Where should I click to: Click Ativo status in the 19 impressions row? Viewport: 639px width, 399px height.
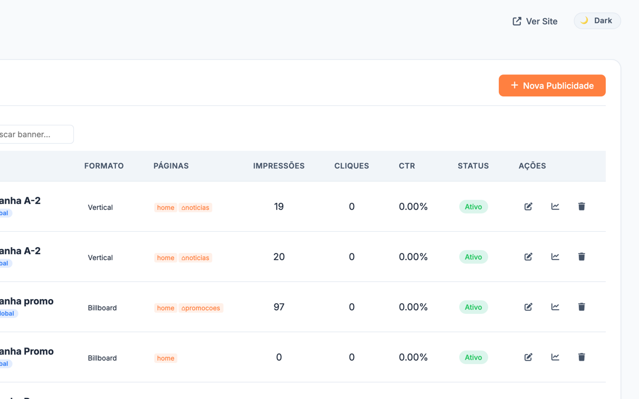click(x=473, y=207)
